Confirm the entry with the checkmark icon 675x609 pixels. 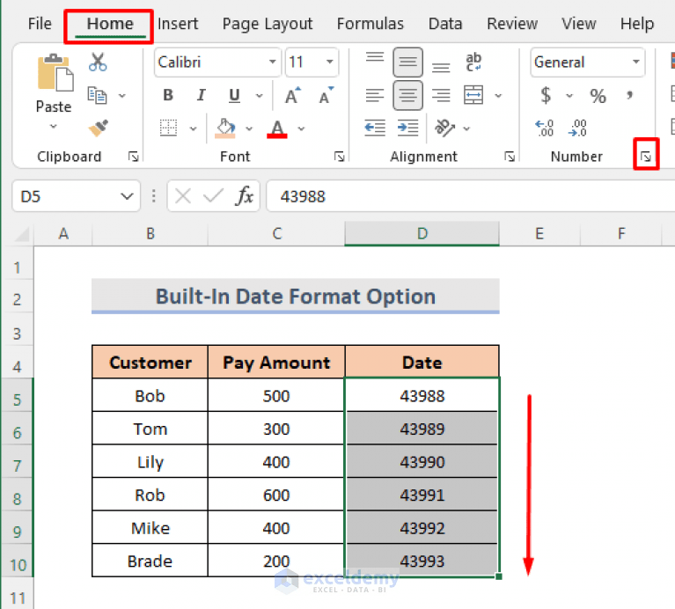point(214,196)
